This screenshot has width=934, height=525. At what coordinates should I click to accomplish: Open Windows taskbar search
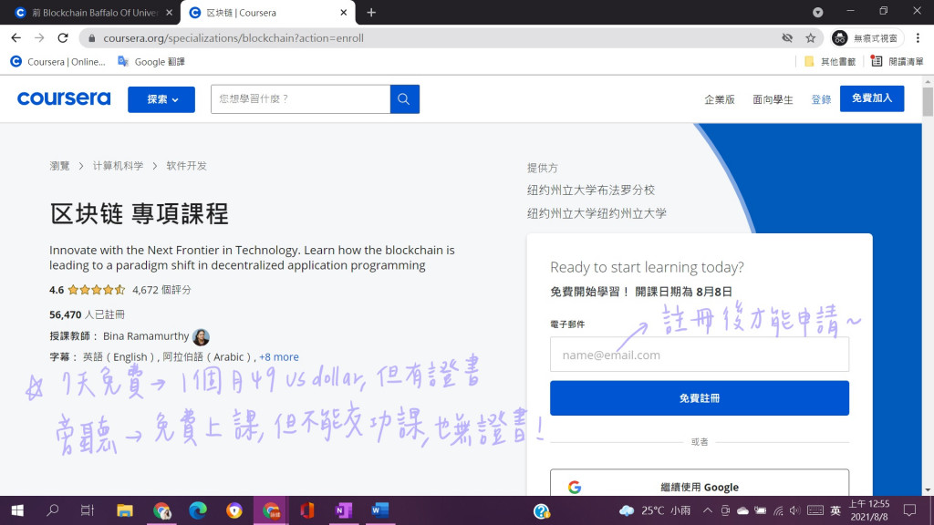[52, 510]
